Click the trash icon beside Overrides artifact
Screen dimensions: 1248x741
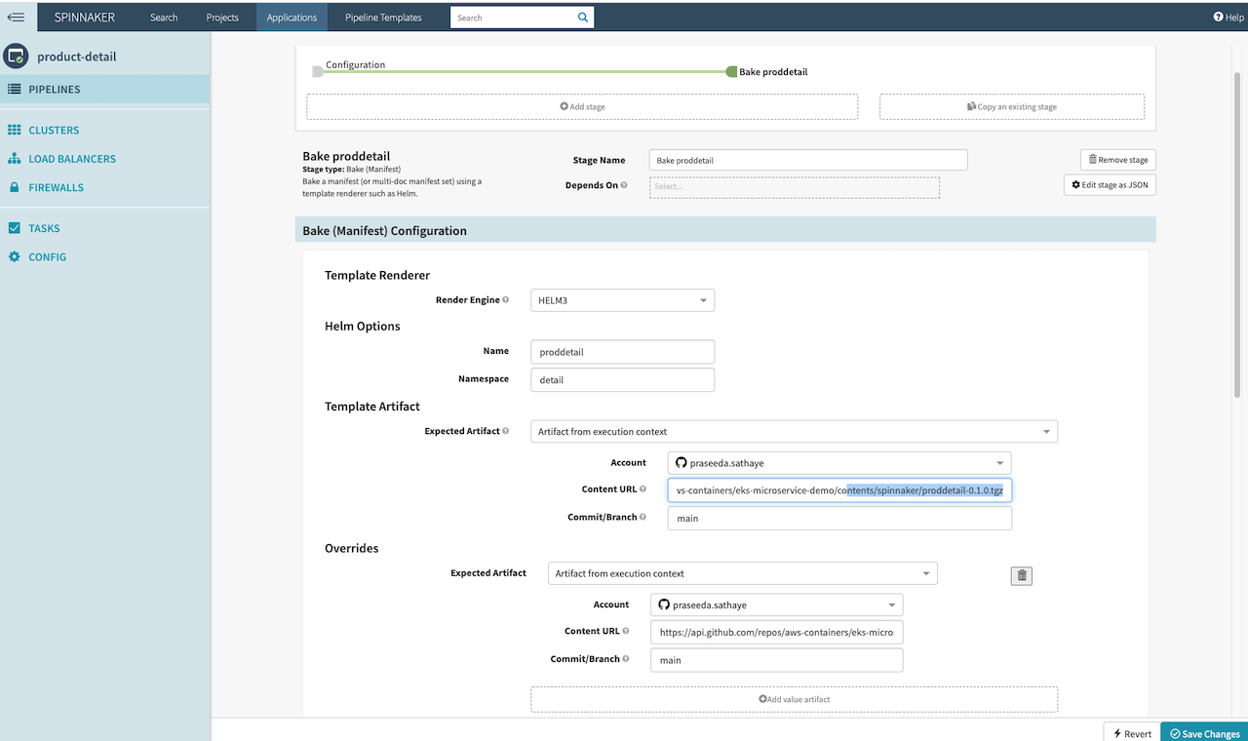pyautogui.click(x=1022, y=575)
